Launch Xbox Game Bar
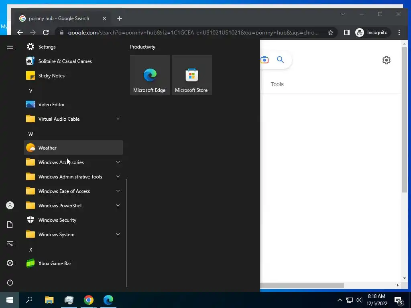411x308 pixels. coord(73,263)
